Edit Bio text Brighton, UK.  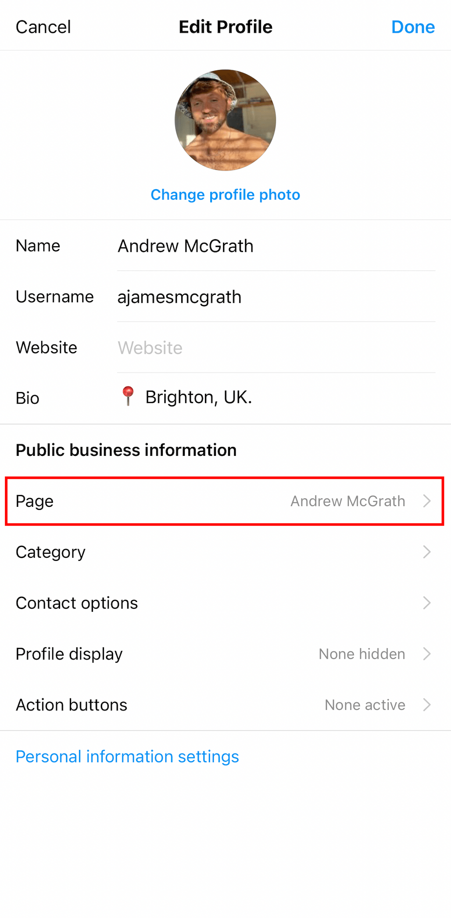click(x=199, y=397)
